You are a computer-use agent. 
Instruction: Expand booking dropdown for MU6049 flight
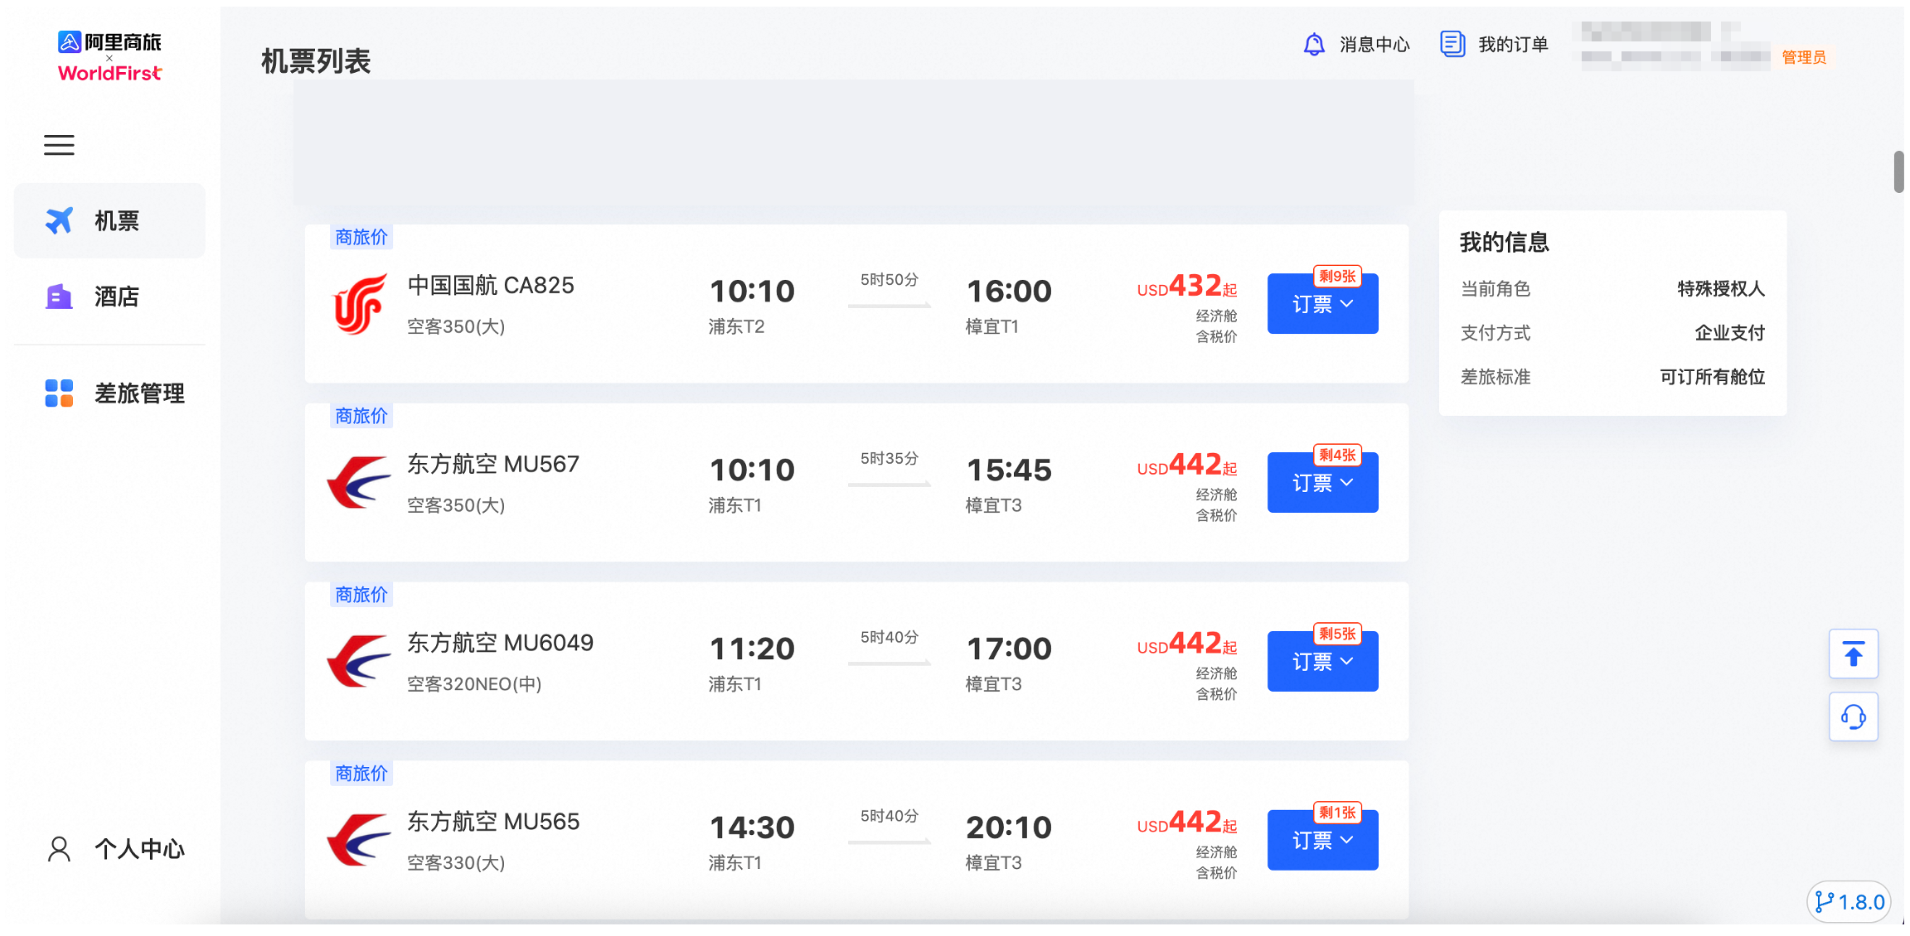[1322, 662]
